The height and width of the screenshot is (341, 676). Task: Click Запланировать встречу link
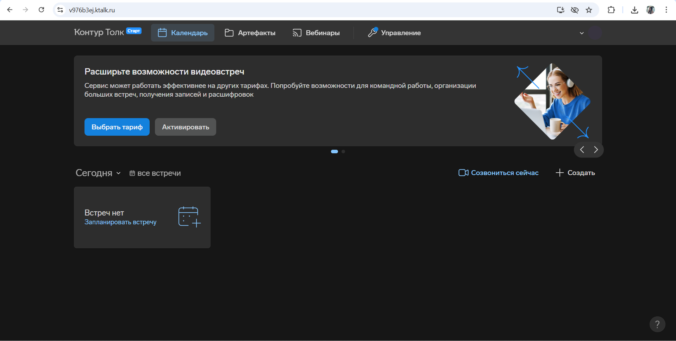(120, 222)
